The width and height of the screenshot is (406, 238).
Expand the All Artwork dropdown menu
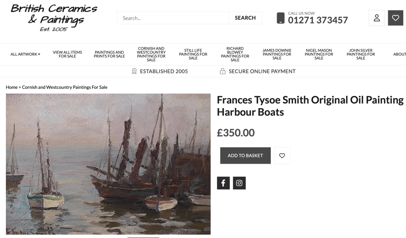coord(25,54)
